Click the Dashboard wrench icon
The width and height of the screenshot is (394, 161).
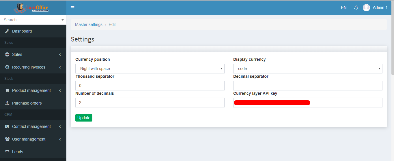[x=7, y=31]
